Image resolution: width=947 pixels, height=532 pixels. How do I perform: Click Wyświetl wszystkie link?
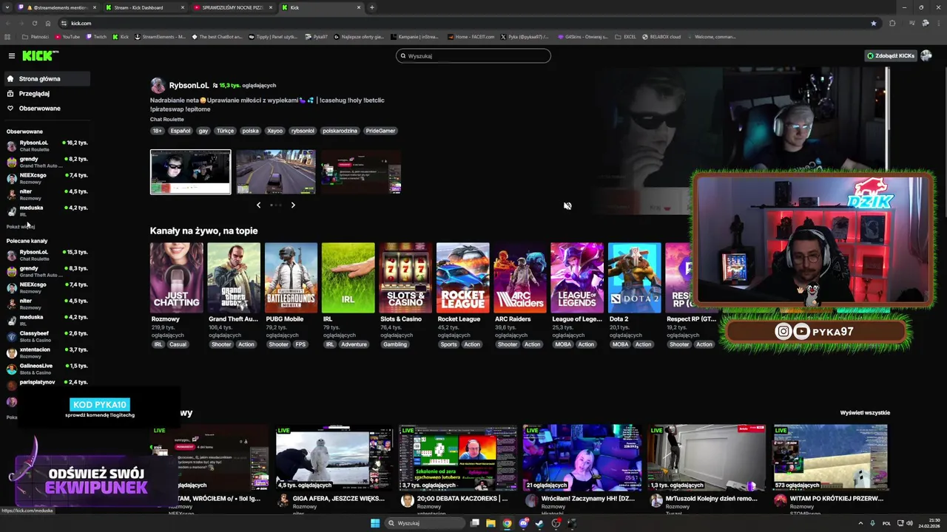pyautogui.click(x=865, y=412)
